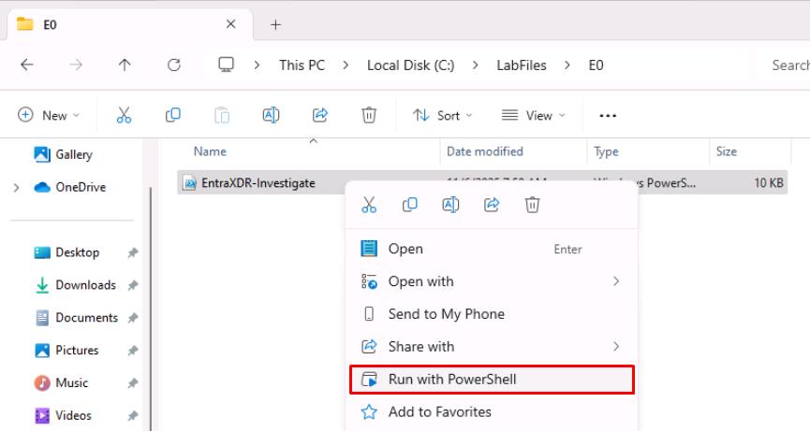810x431 pixels.
Task: Click the Cut icon in the toolbar
Action: pos(124,115)
